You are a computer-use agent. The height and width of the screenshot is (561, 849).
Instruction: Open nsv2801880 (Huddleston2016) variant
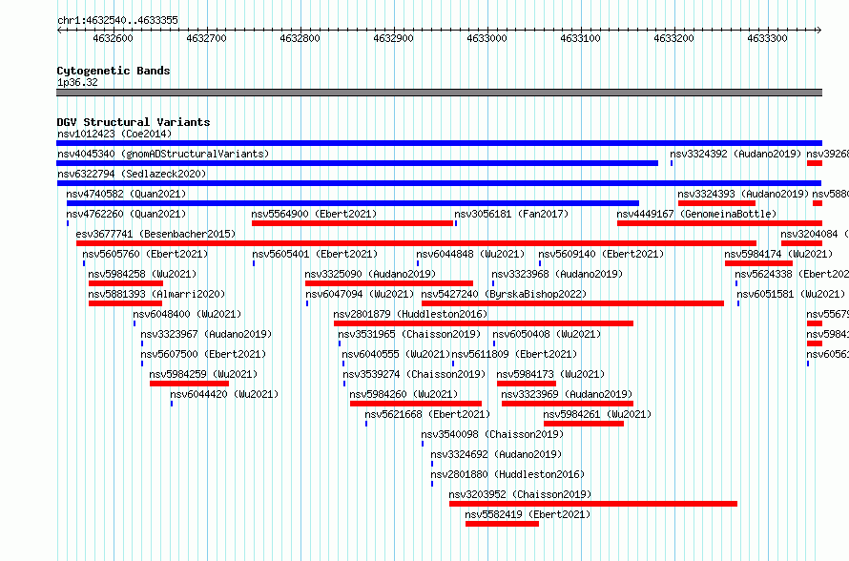tap(507, 474)
